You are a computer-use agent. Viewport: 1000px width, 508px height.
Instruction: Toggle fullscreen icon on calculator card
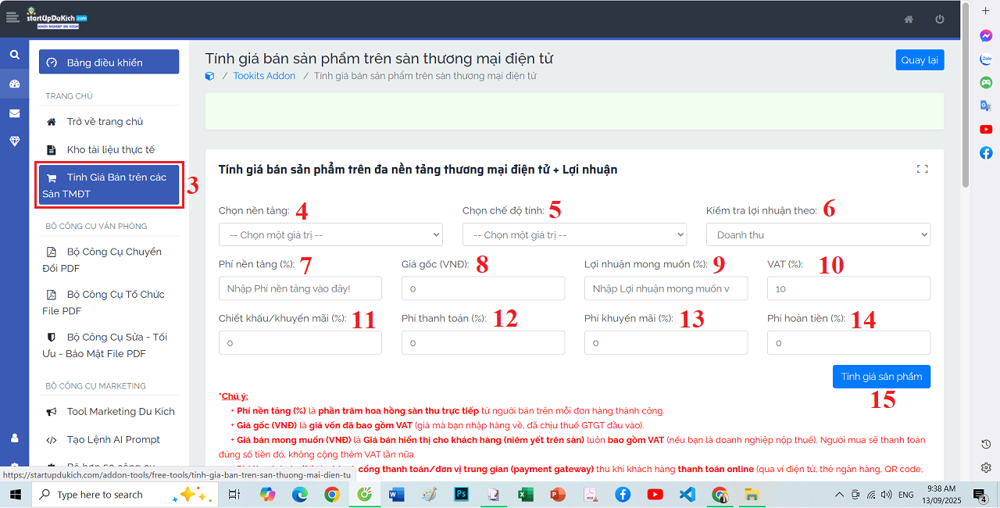(922, 169)
